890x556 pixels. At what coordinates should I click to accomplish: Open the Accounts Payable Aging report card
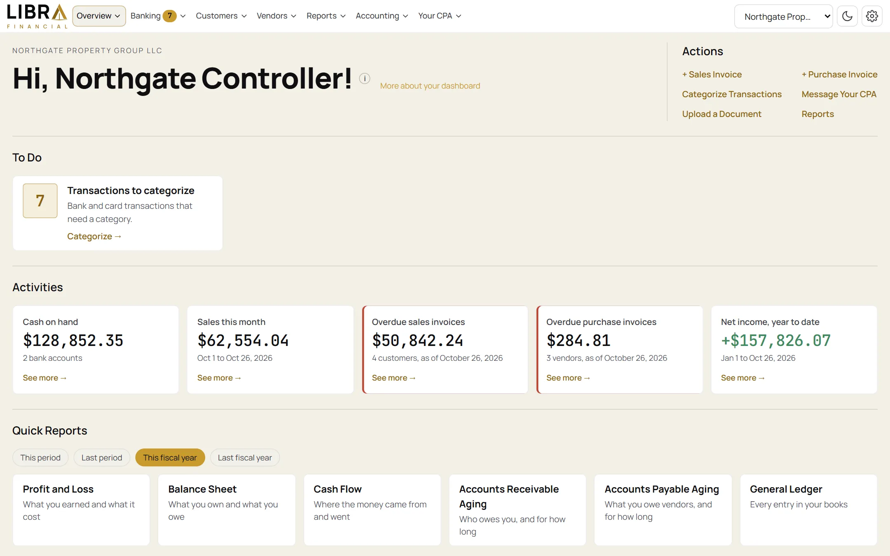(x=663, y=510)
